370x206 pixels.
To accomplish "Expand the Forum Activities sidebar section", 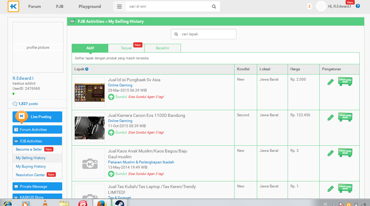I will [x=37, y=130].
